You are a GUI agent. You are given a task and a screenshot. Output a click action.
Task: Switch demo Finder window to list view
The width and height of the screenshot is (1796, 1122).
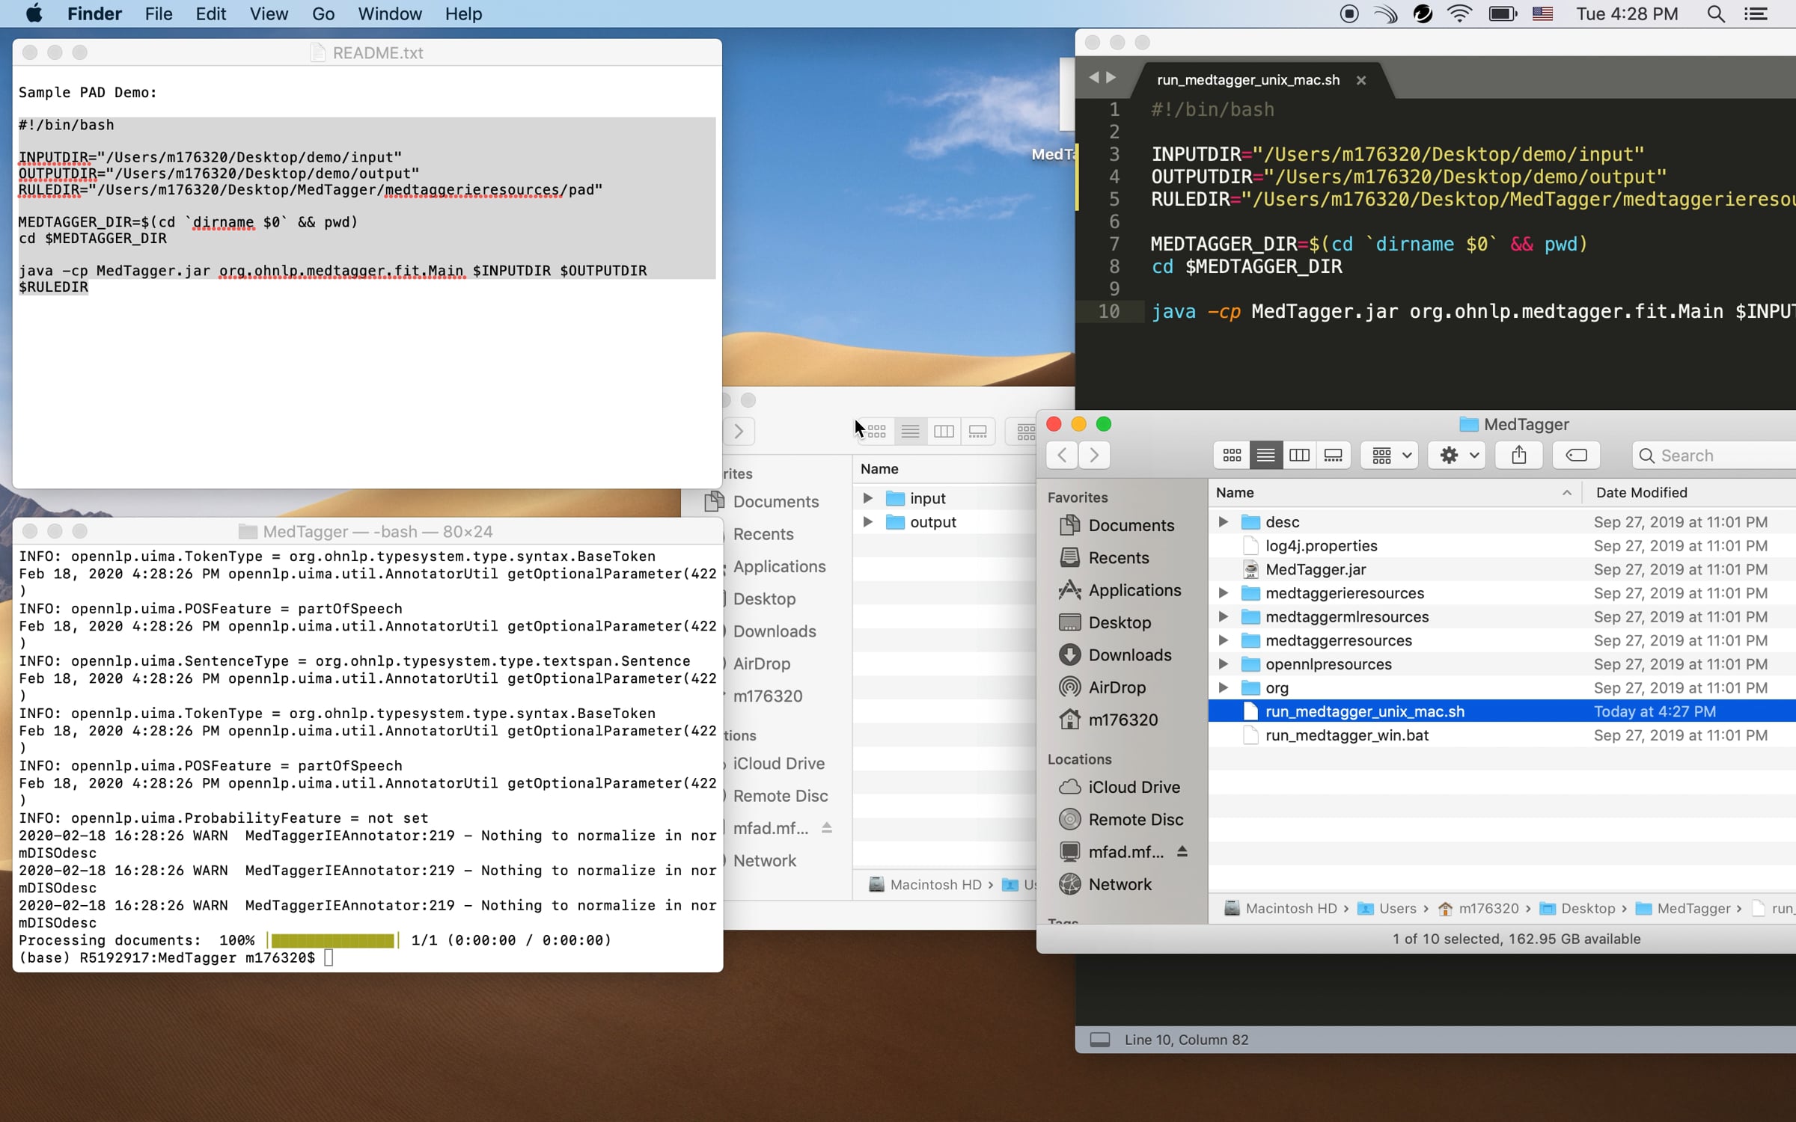tap(910, 432)
